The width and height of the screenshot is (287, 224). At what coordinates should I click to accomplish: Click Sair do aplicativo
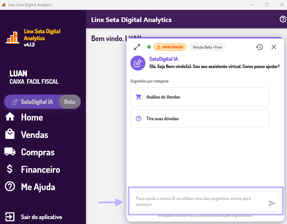[x=41, y=217]
